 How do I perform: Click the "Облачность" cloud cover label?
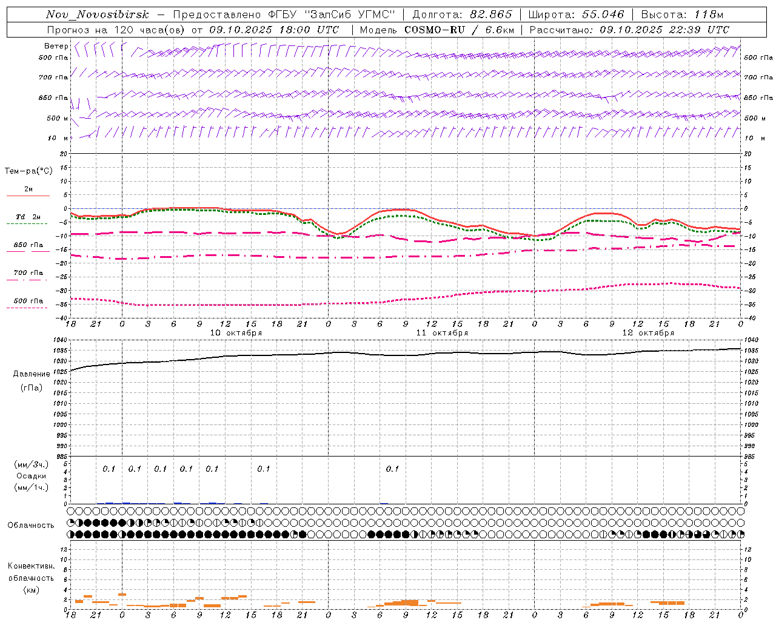click(31, 525)
